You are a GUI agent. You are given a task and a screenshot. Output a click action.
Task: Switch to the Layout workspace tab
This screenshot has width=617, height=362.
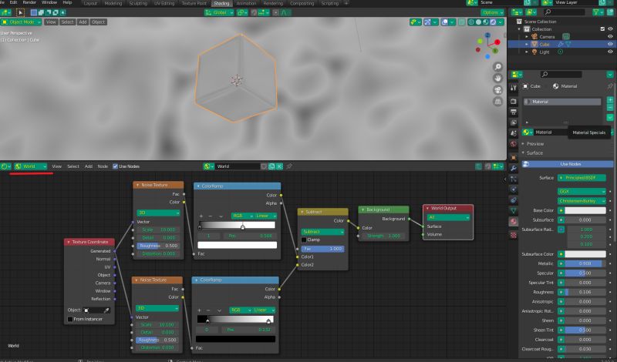tap(90, 3)
